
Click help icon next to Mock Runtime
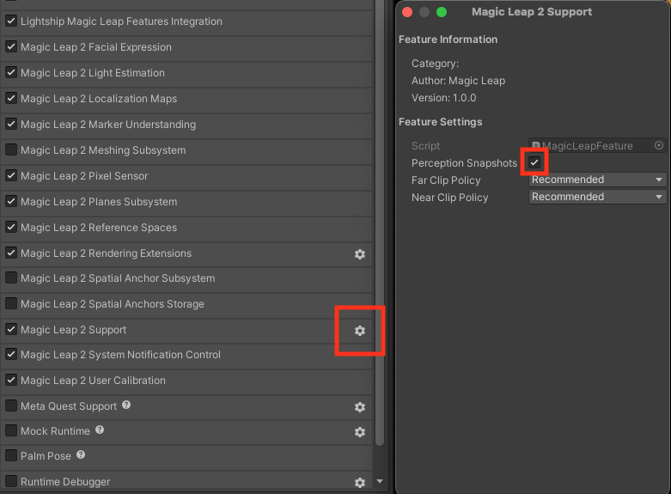point(100,430)
